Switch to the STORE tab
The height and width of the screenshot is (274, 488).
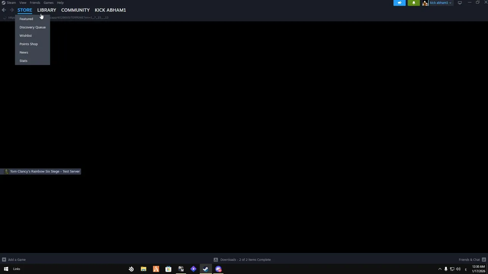coord(25,10)
